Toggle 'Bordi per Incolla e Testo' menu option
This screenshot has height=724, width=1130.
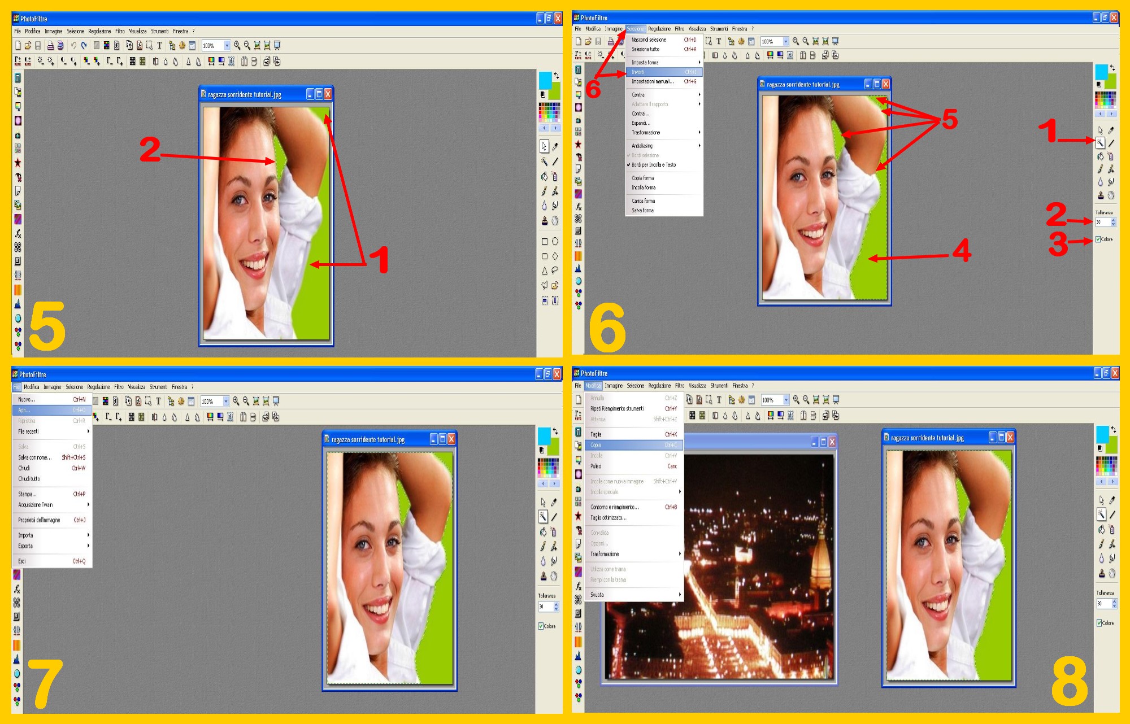pos(654,165)
